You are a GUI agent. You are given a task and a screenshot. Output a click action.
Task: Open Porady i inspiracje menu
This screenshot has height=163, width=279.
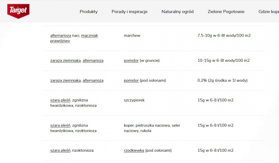pos(130,12)
